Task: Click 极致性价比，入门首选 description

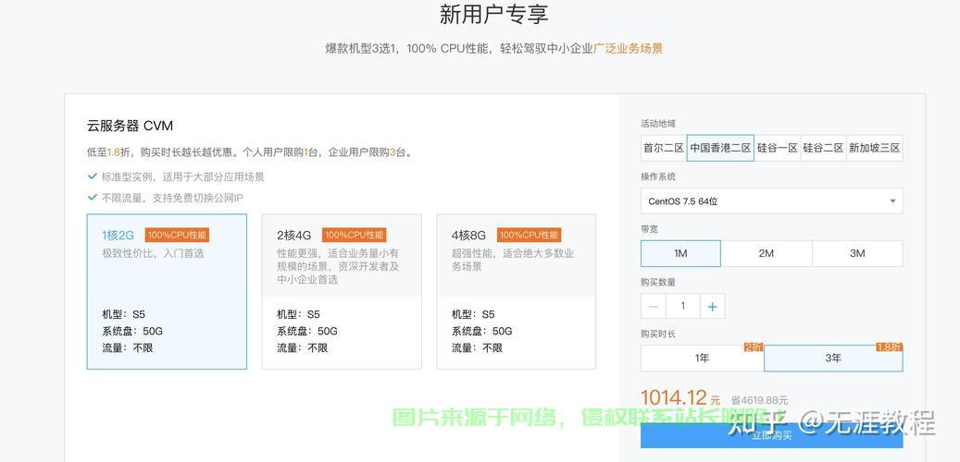Action: (153, 253)
